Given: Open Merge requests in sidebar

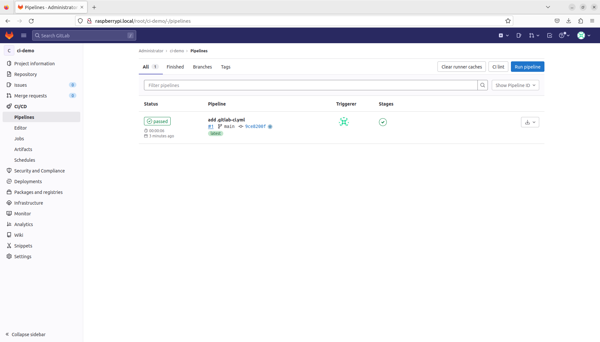Looking at the screenshot, I should 42,95.
